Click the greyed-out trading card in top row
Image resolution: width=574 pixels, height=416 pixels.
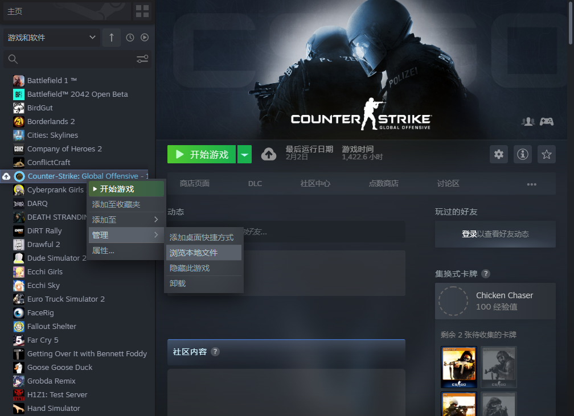click(x=499, y=367)
